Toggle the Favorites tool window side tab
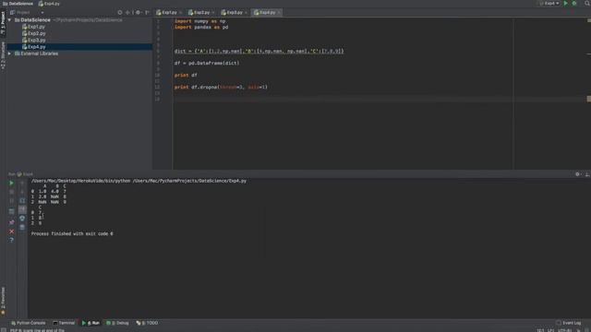 point(3,302)
